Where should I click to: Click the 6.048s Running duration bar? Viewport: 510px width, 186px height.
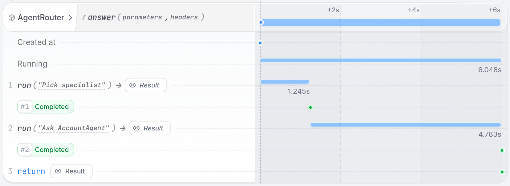[380, 60]
